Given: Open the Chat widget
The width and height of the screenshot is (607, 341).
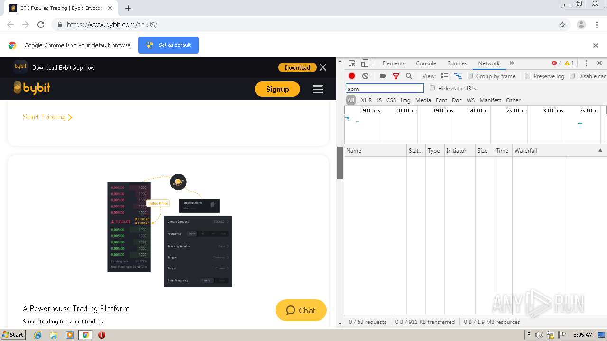Looking at the screenshot, I should 301,310.
